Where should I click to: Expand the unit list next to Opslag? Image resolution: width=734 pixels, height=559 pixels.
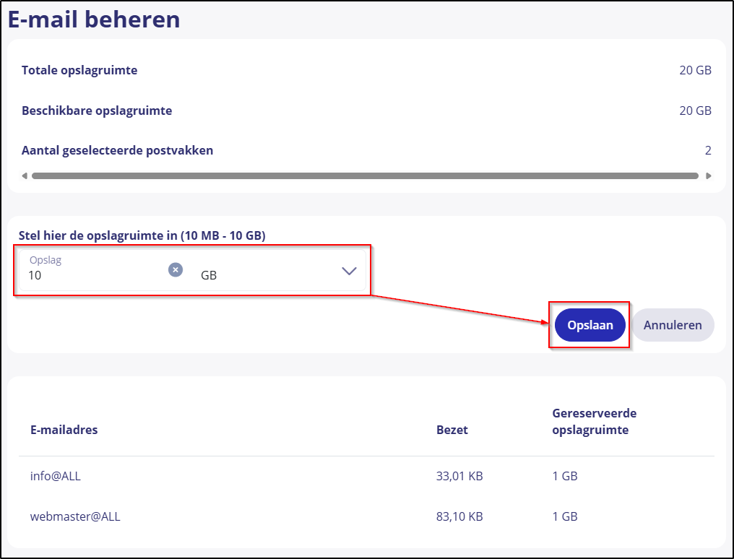[349, 271]
